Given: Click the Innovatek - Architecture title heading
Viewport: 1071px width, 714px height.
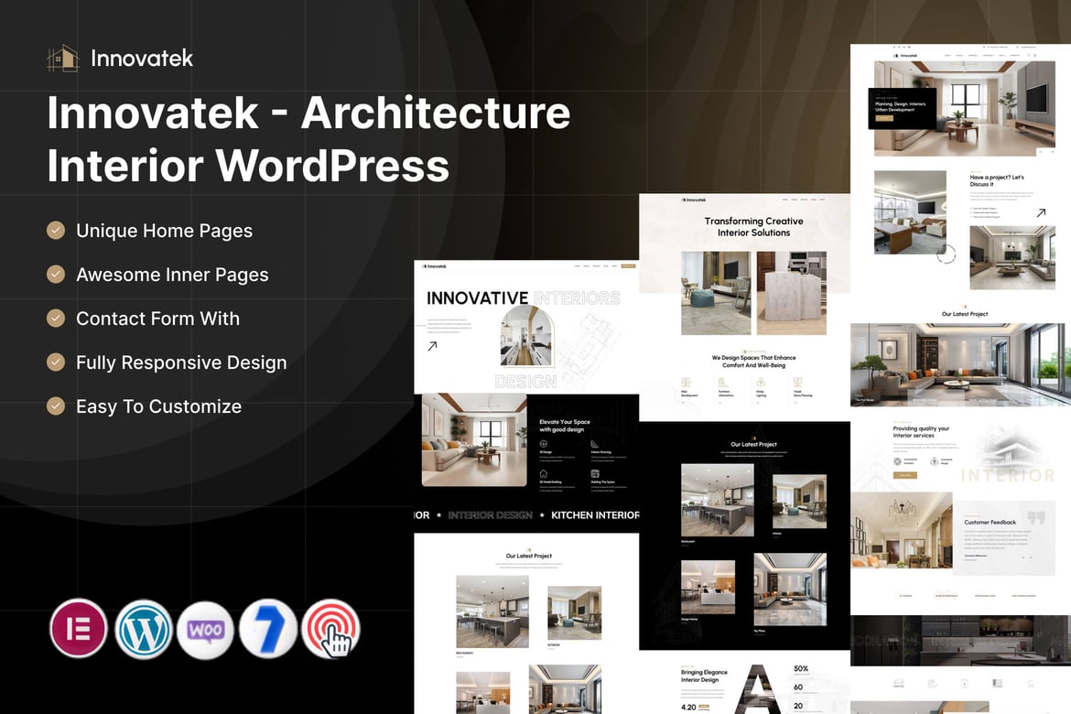Looking at the screenshot, I should 308,139.
